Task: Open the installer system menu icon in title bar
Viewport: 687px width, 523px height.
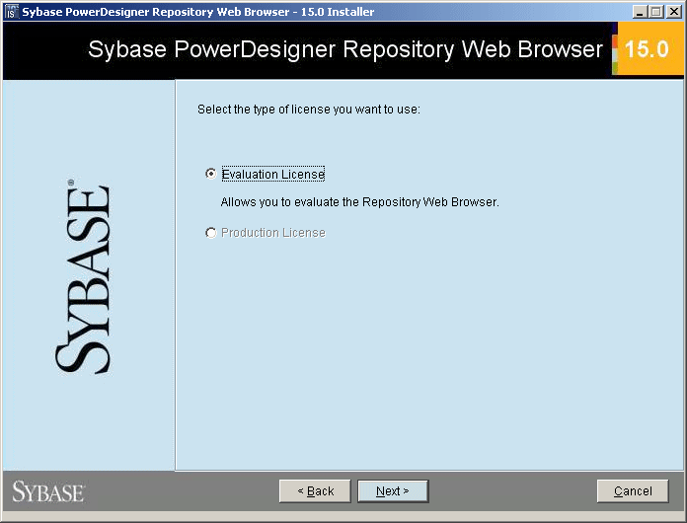Action: click(x=11, y=12)
